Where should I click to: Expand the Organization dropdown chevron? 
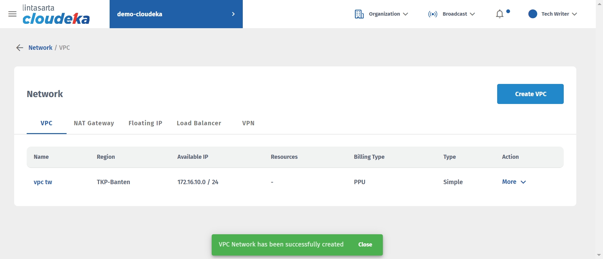pos(405,14)
